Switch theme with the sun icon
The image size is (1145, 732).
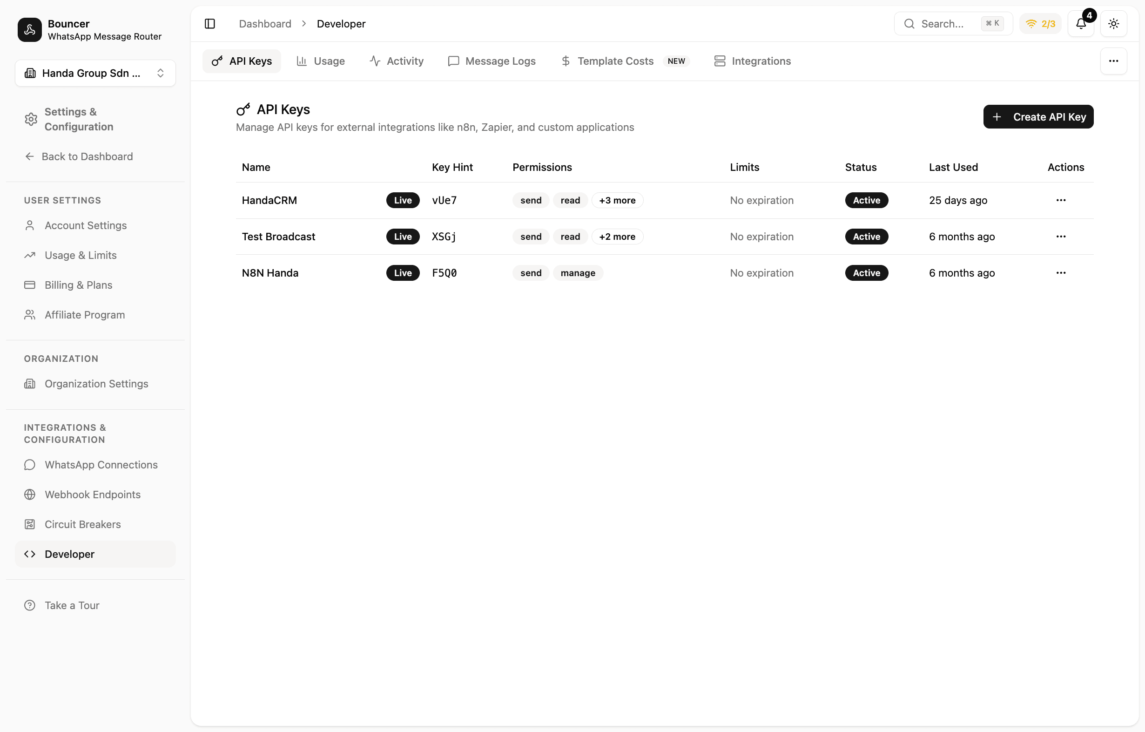(1114, 24)
